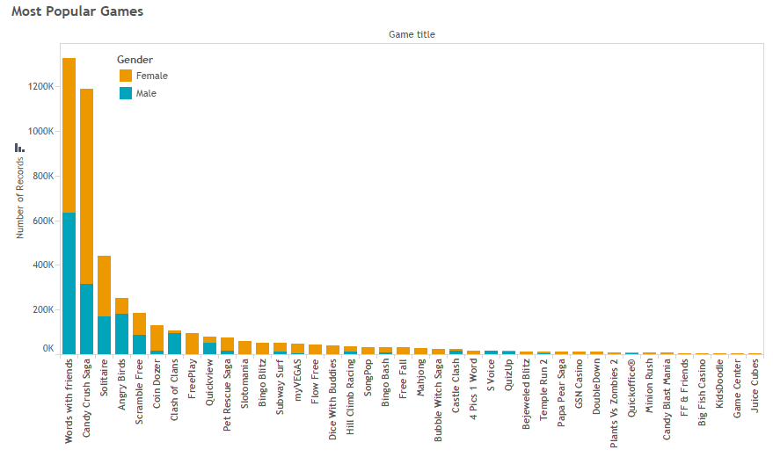Click the QuizUp axis label
773x457 pixels.
click(x=508, y=375)
